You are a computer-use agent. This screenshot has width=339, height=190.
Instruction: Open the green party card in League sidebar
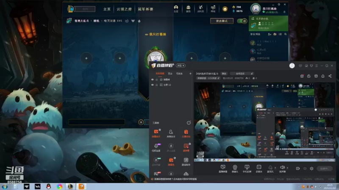coord(269,23)
